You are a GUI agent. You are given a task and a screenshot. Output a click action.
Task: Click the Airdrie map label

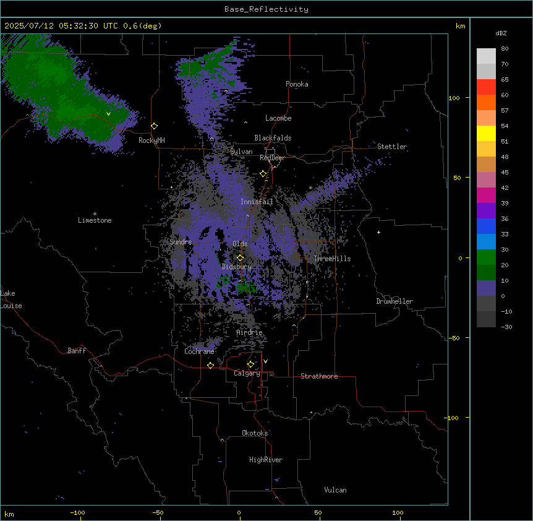point(249,332)
